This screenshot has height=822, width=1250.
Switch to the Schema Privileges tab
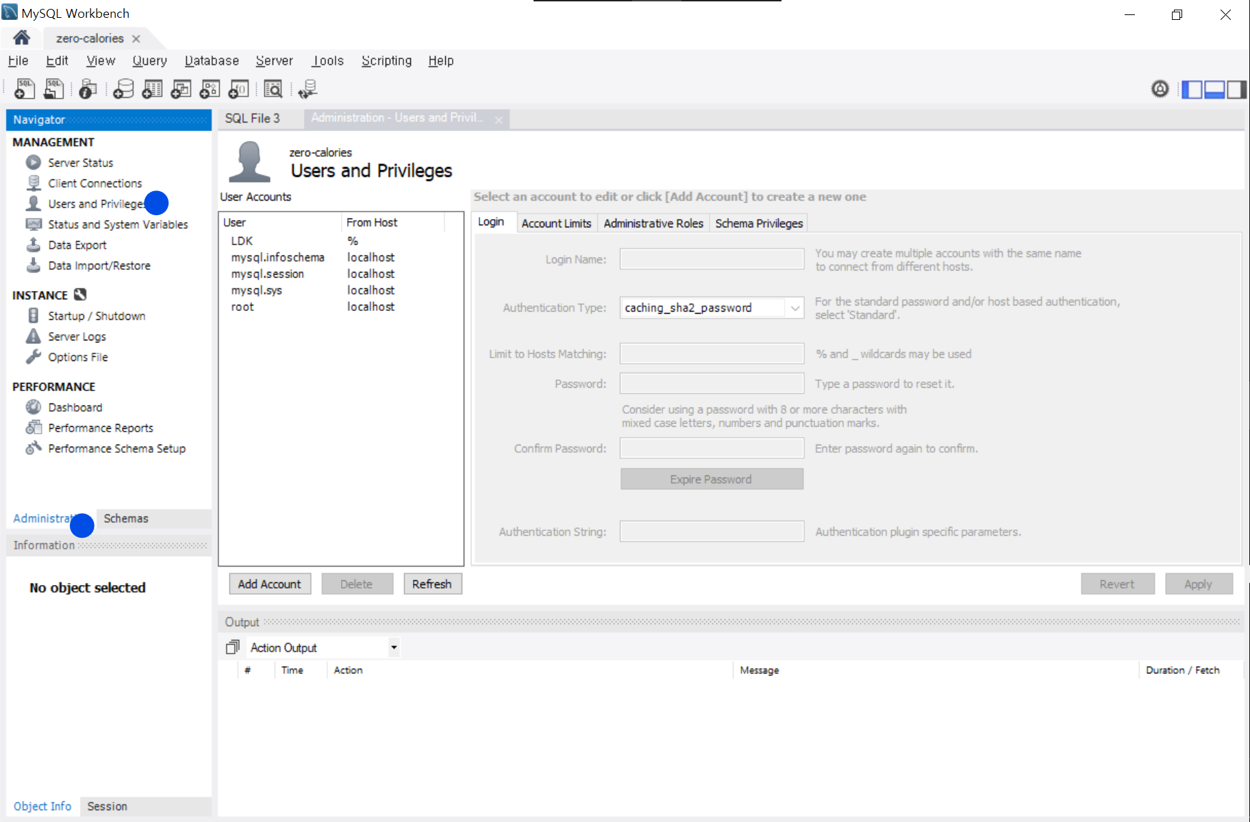click(x=759, y=223)
